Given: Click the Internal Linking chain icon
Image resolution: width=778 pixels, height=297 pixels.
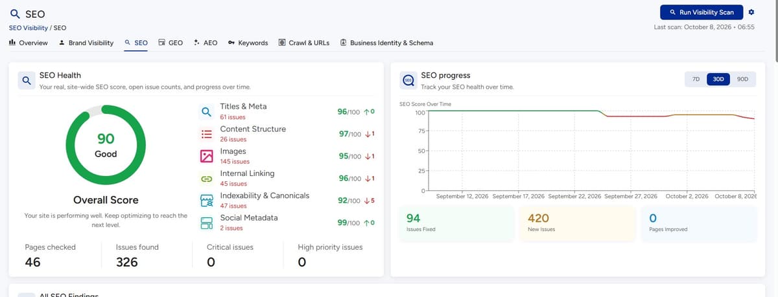Looking at the screenshot, I should tap(206, 178).
